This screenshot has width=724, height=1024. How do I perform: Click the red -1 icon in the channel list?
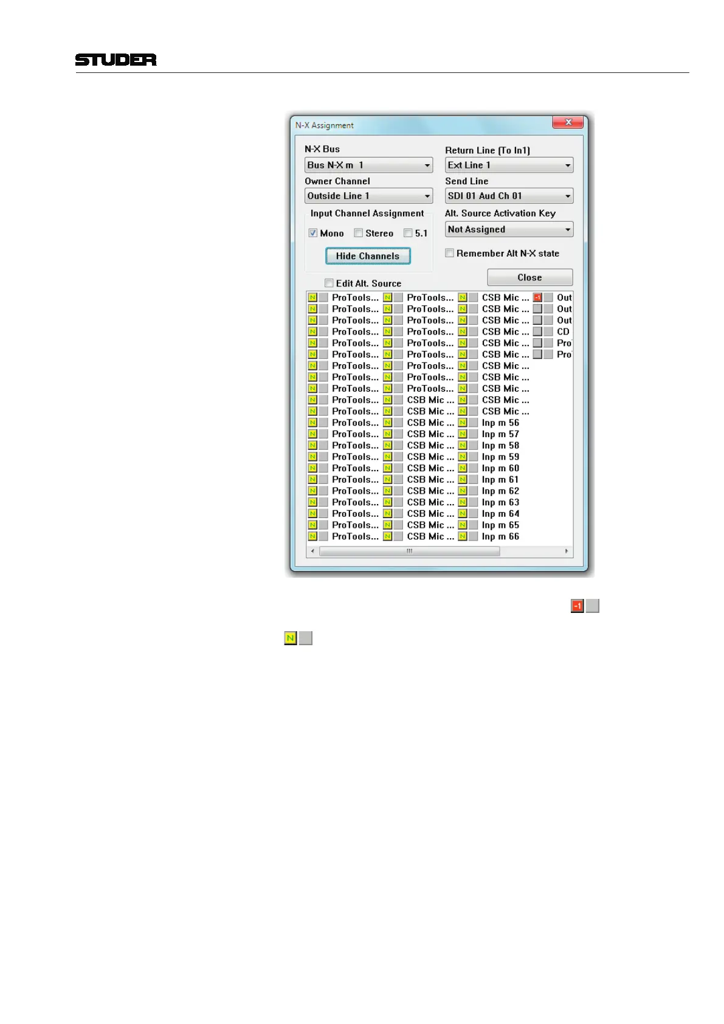(x=537, y=297)
